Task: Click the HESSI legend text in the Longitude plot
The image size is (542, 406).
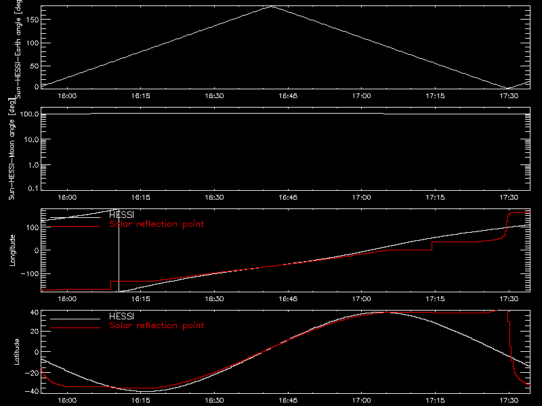Action: (x=121, y=215)
